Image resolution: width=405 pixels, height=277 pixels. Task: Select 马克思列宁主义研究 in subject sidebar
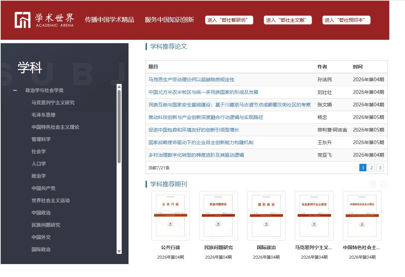(53, 102)
